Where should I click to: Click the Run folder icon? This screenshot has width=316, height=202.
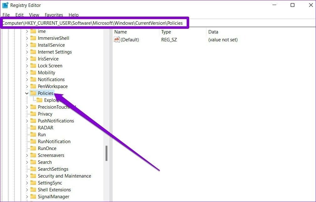coord(33,134)
